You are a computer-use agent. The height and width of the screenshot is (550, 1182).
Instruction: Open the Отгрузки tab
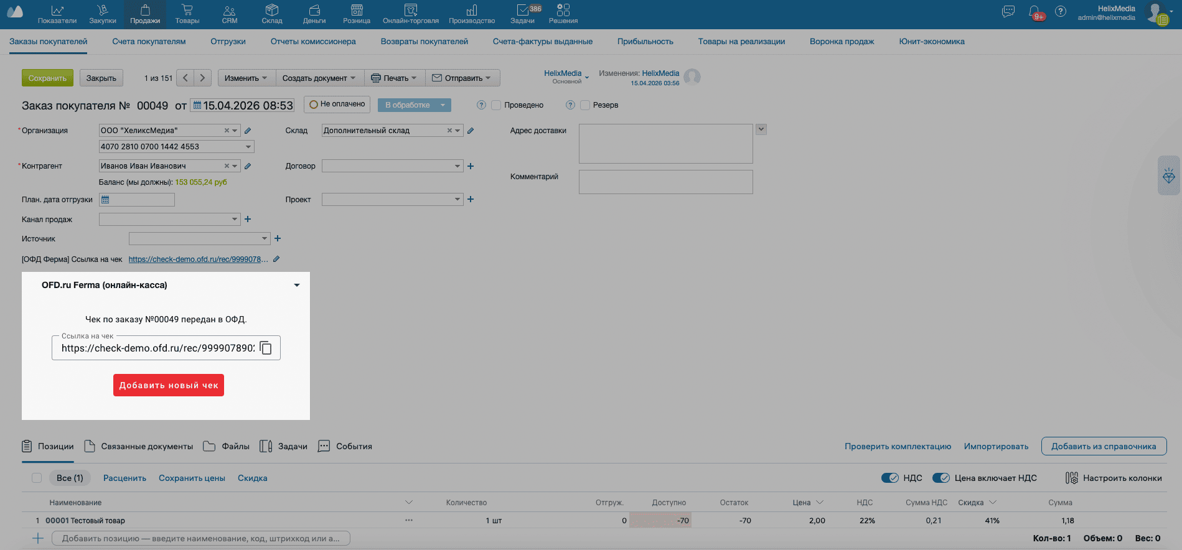[x=228, y=42]
